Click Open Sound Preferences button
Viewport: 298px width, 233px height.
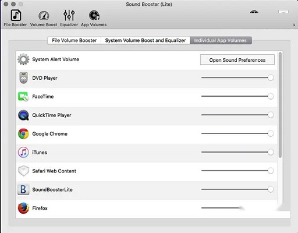[x=237, y=60]
